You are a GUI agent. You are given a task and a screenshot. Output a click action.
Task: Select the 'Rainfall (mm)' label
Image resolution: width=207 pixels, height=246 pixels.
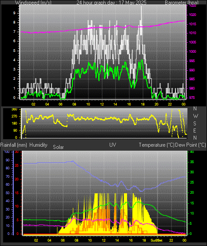[14, 145]
